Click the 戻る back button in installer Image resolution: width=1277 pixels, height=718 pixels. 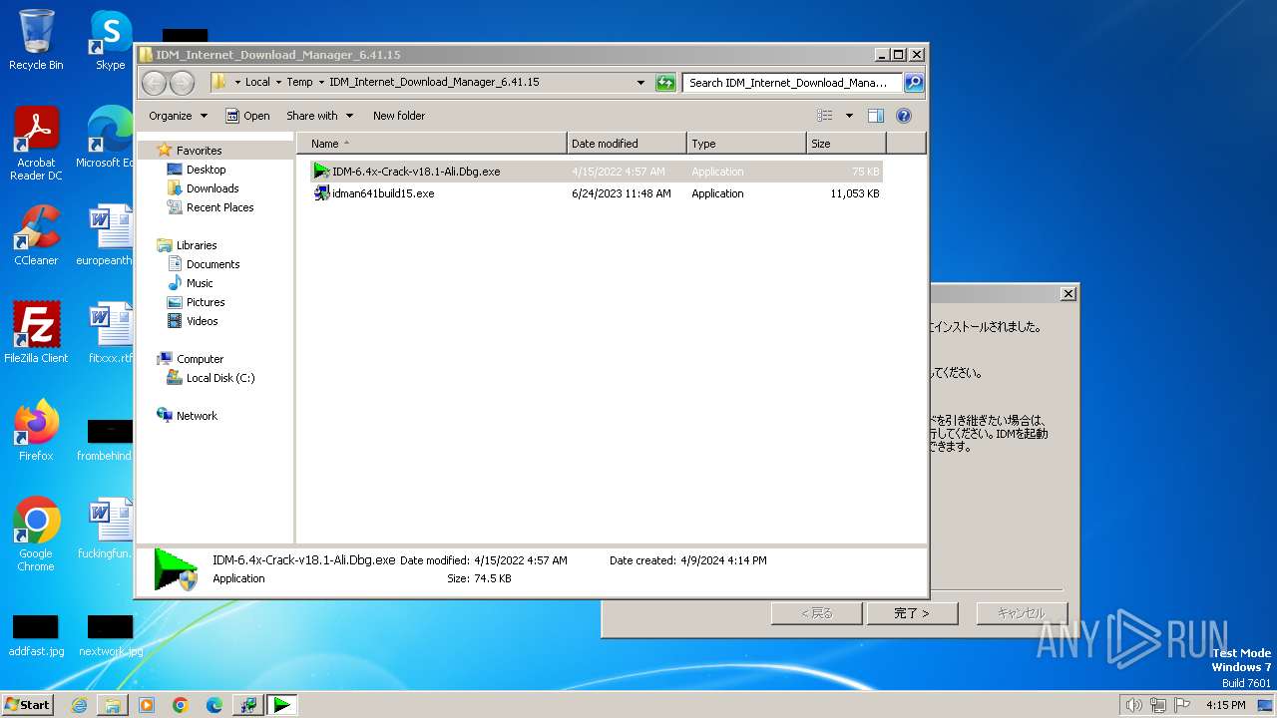[x=816, y=613]
